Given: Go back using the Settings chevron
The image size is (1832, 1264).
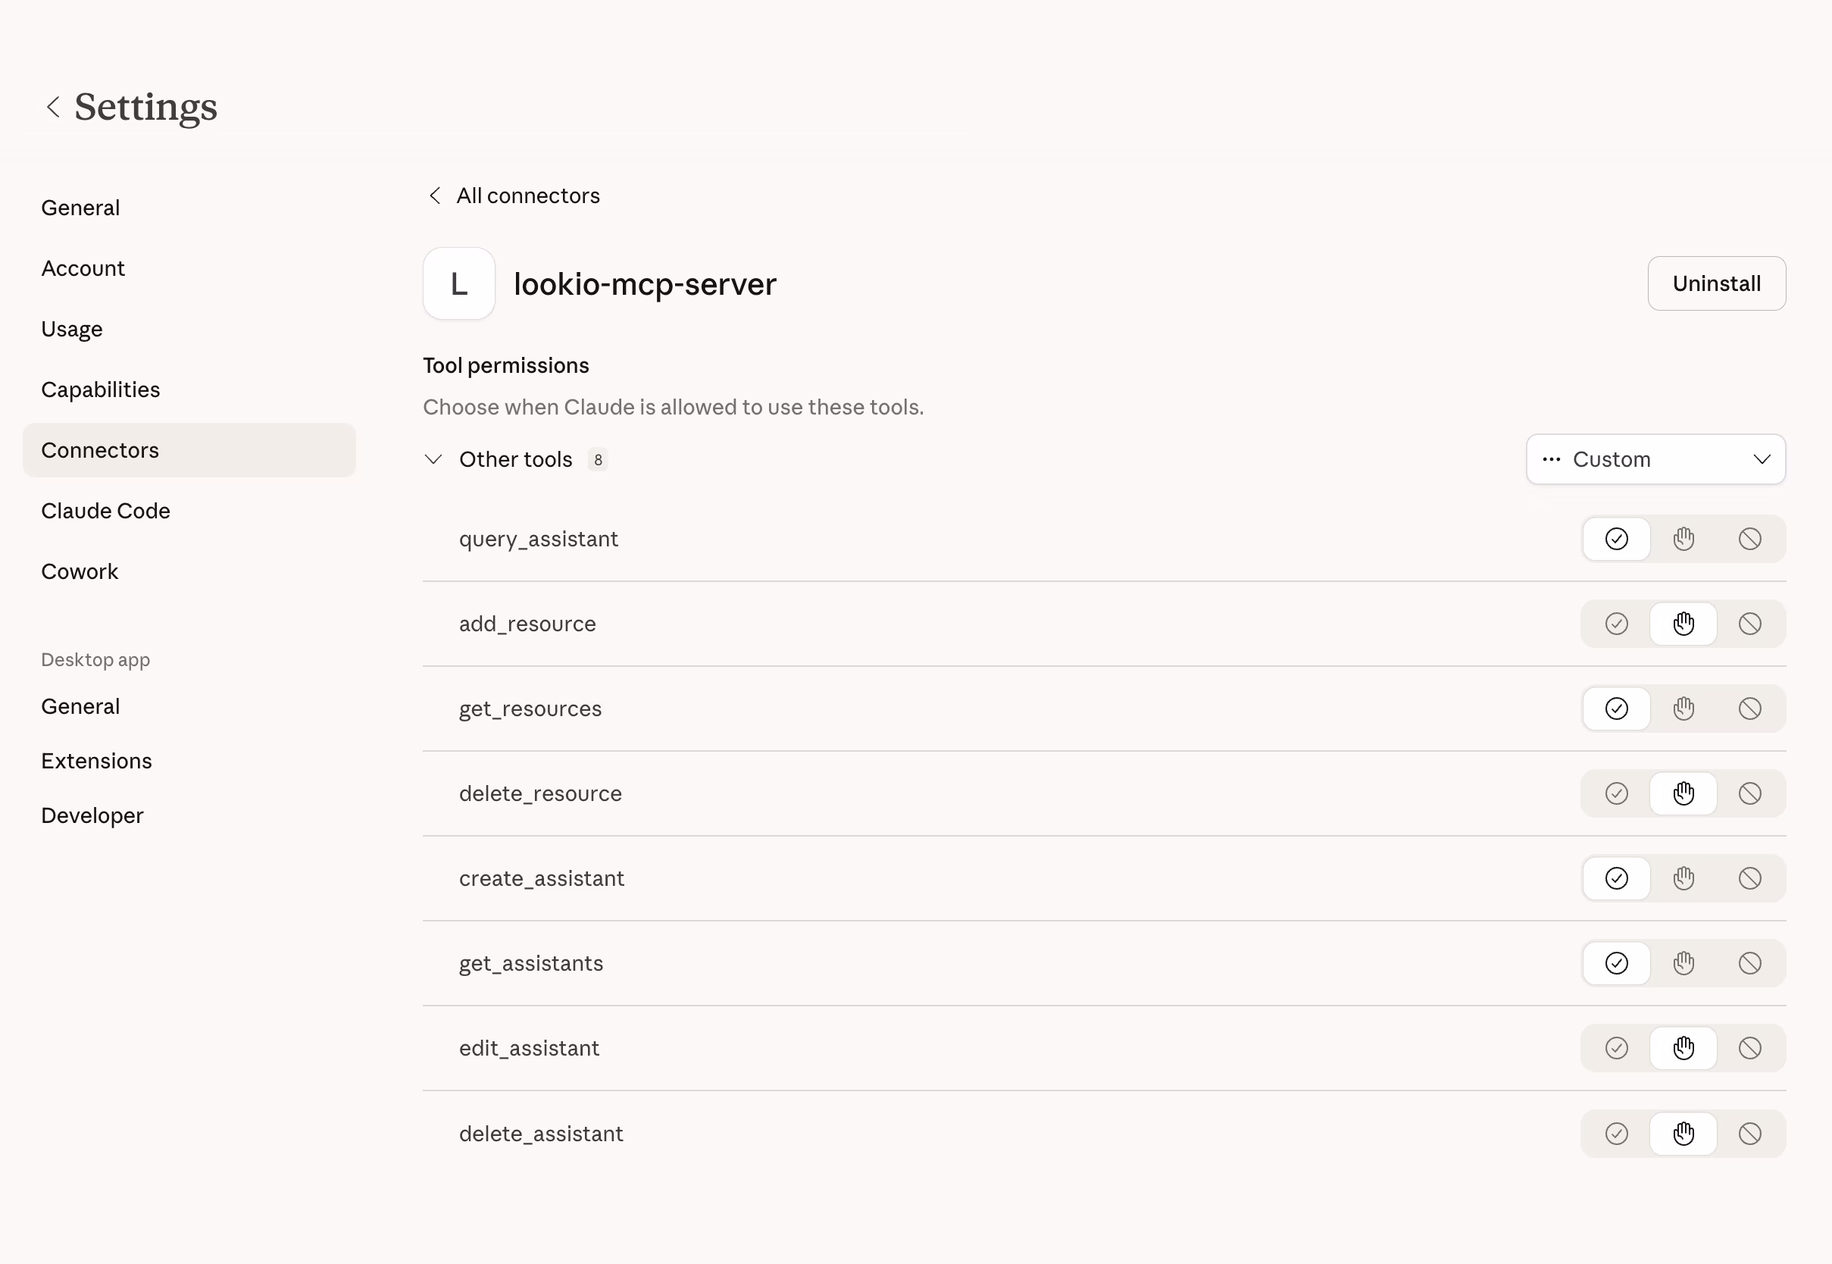Looking at the screenshot, I should (52, 107).
